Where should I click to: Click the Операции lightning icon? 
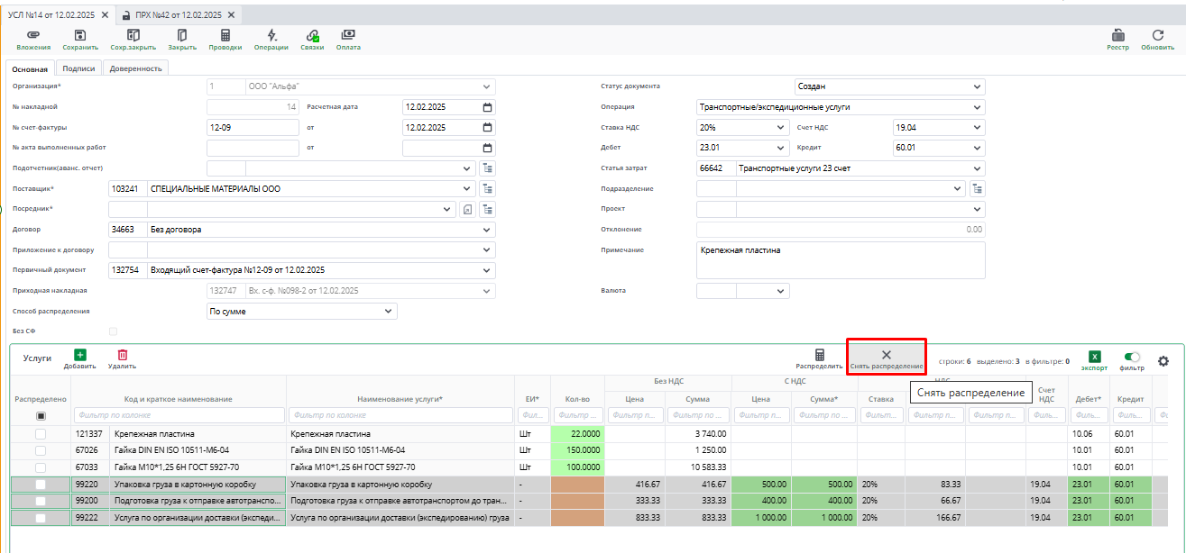[x=271, y=35]
